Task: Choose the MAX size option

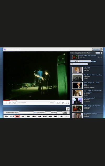Action: [50, 116]
